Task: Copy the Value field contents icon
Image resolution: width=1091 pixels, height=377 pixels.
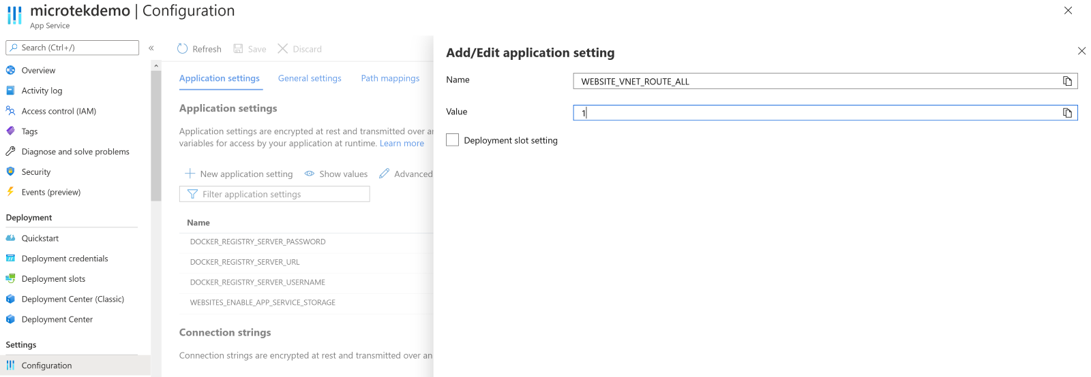Action: coord(1067,113)
